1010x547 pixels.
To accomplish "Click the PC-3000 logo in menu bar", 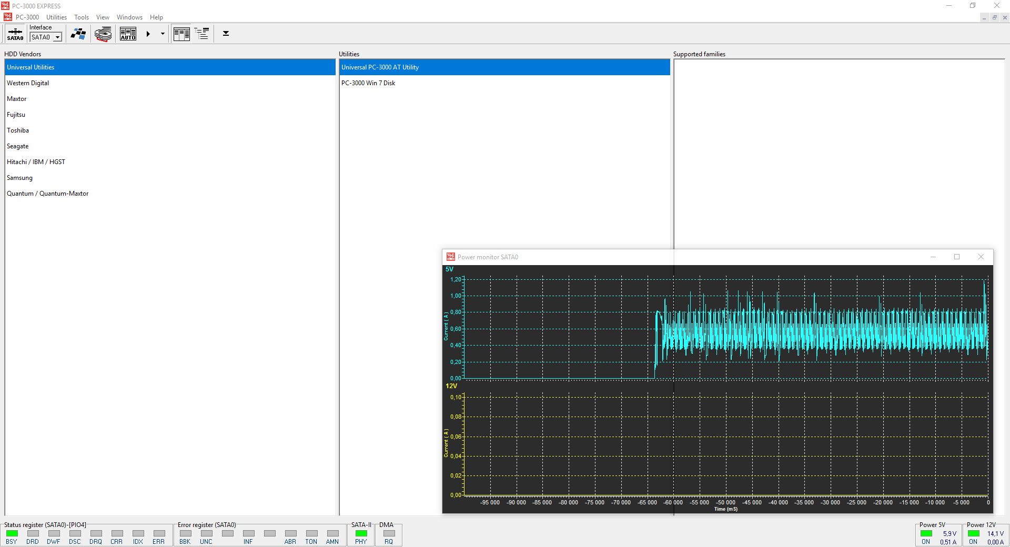I will point(8,17).
